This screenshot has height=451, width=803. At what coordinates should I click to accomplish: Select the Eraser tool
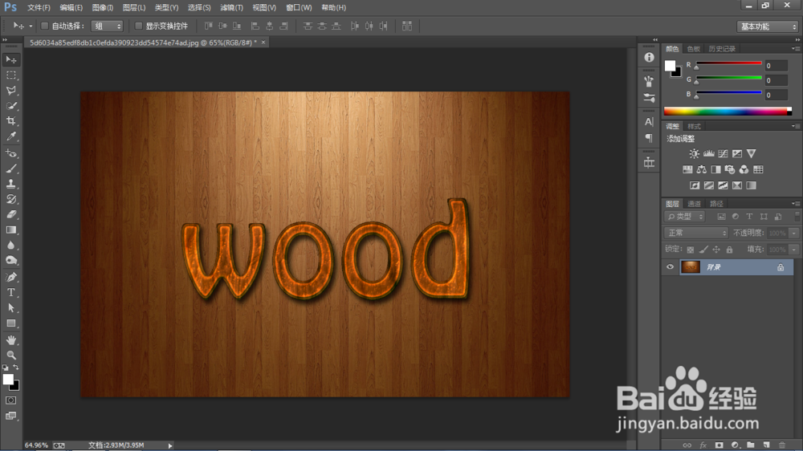point(10,214)
